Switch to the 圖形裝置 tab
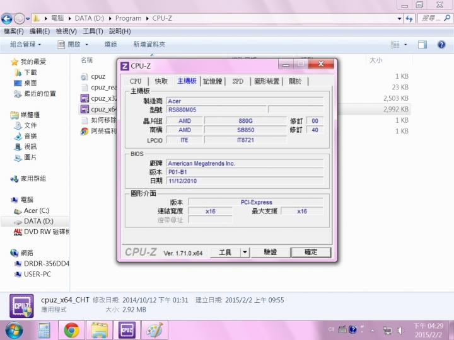Viewport: 454px width, 340px height. 267,81
